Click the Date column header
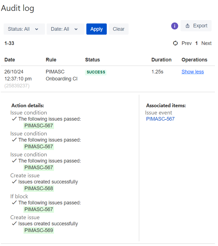 click(x=10, y=60)
